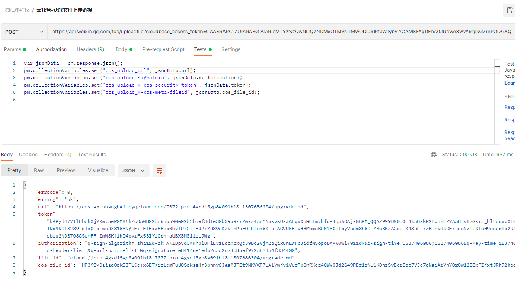
Task: Click the 云托管-获取文件上传链接 request title
Action: pyautogui.click(x=64, y=10)
